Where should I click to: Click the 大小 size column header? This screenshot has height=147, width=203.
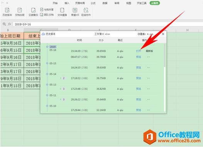coord(101,40)
